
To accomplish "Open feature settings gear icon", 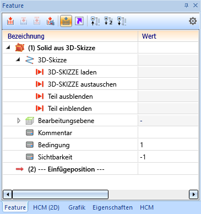I will pos(193,21).
